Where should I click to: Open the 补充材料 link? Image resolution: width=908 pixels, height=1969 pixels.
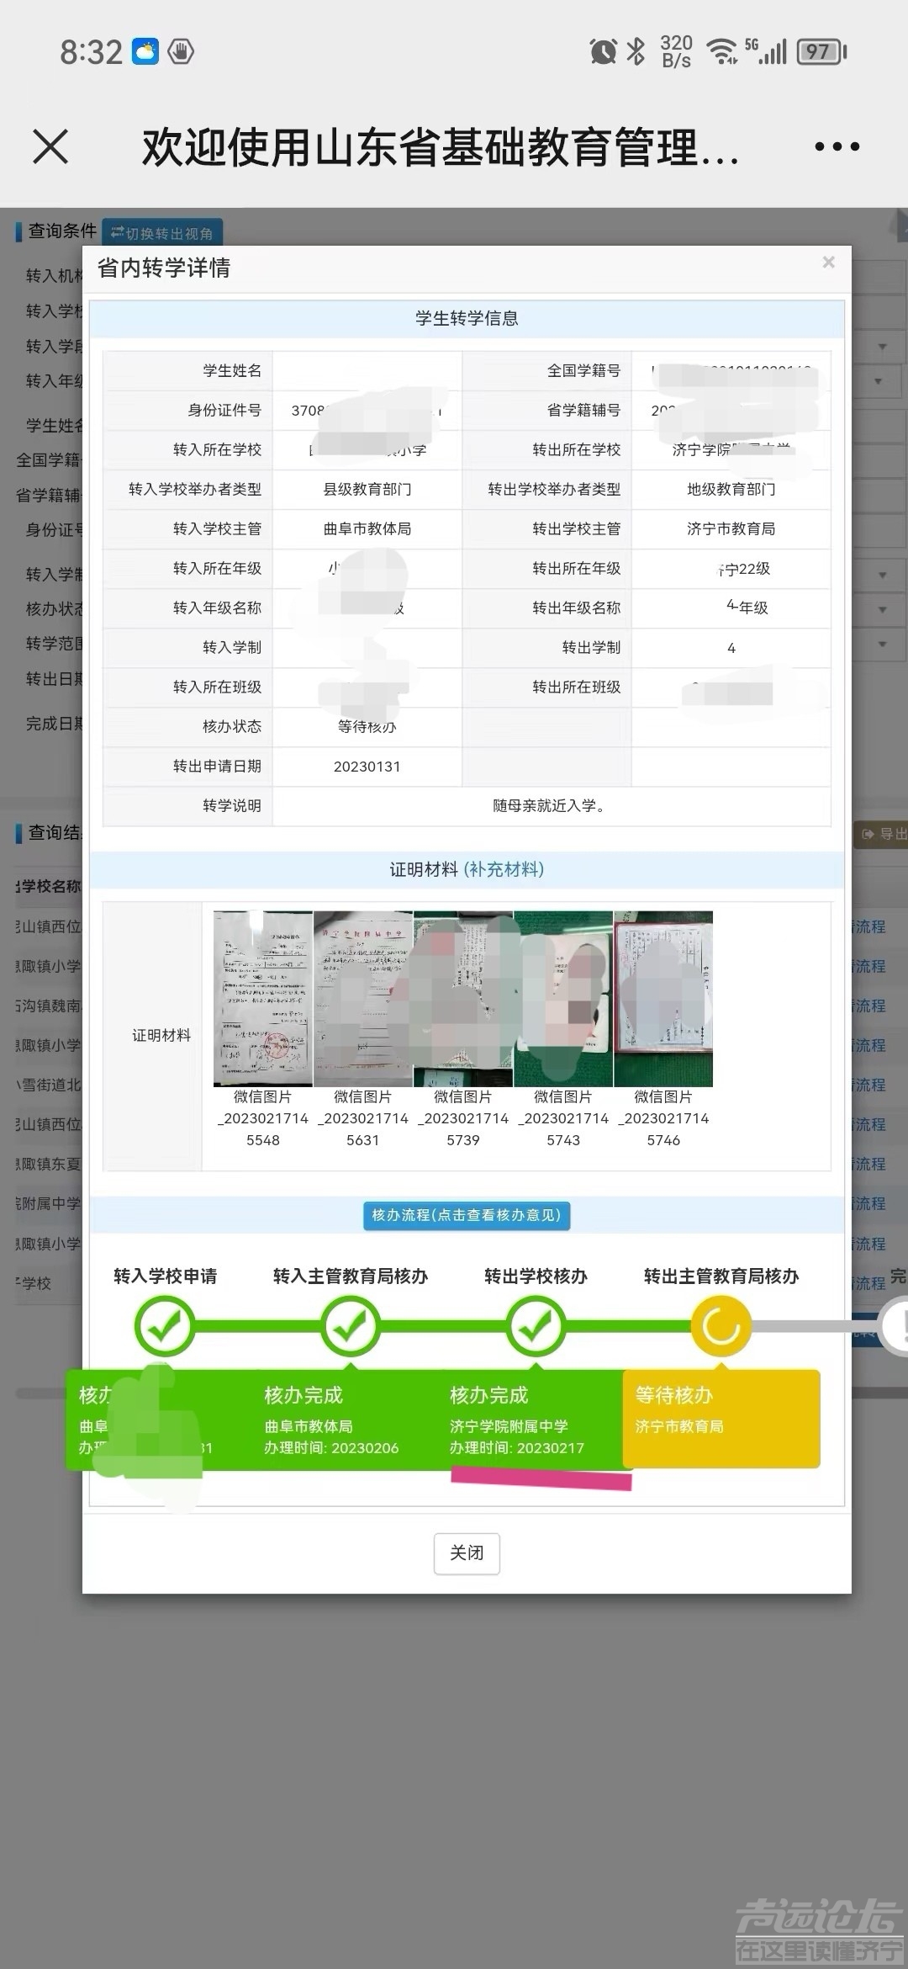pyautogui.click(x=504, y=869)
